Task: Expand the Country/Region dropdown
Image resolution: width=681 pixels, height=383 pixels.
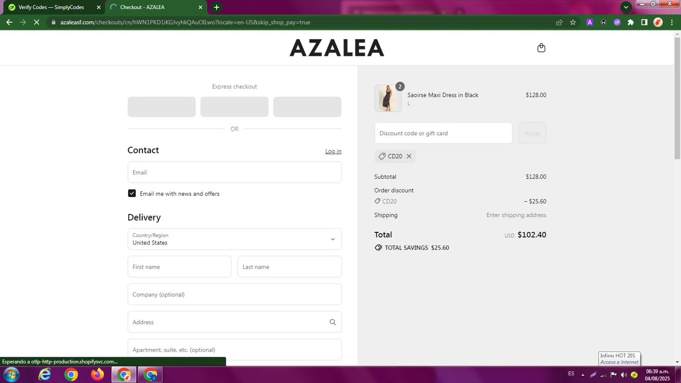Action: tap(235, 239)
